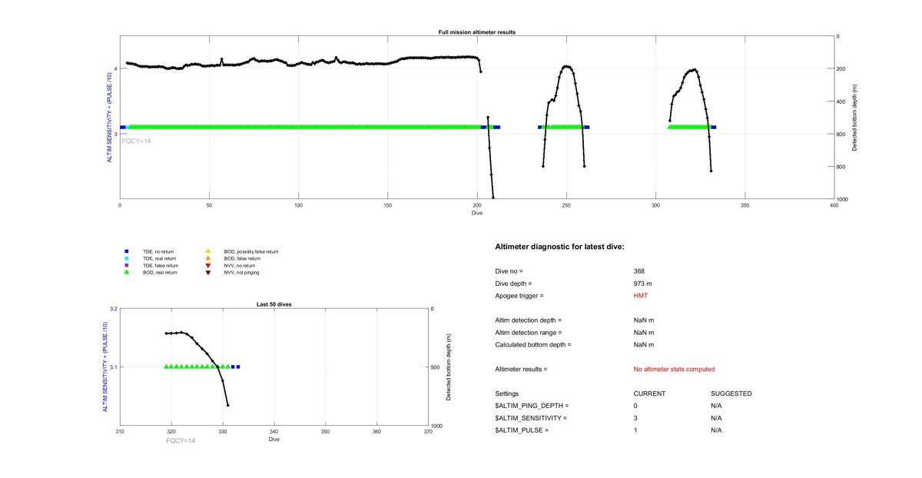Click the NaN value for Altim detection range

point(644,333)
